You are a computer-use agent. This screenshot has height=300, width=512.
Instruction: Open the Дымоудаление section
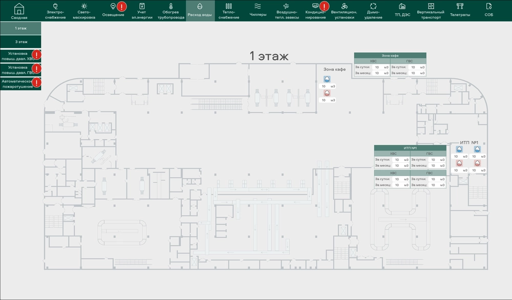373,11
